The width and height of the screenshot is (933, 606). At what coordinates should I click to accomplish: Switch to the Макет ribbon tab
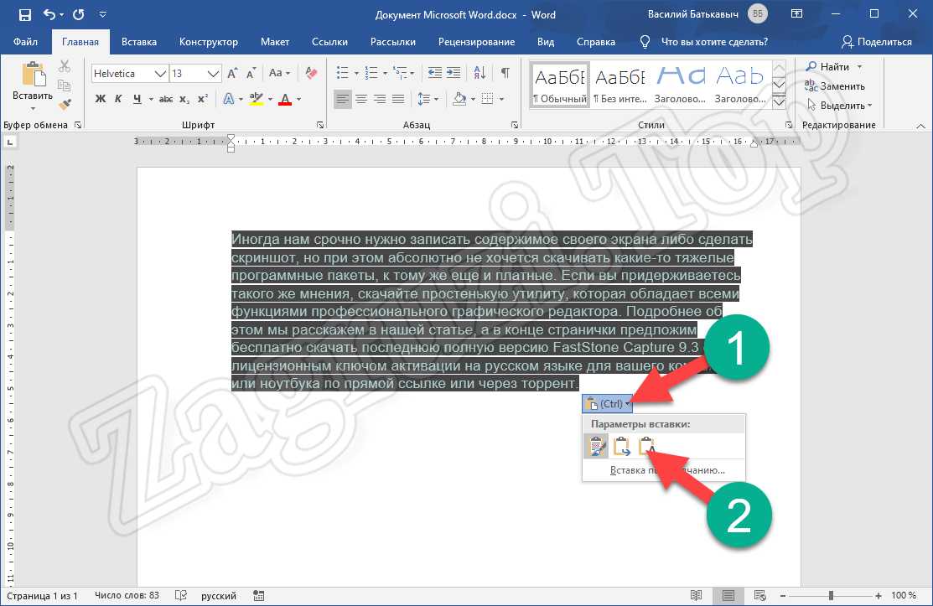pos(275,42)
